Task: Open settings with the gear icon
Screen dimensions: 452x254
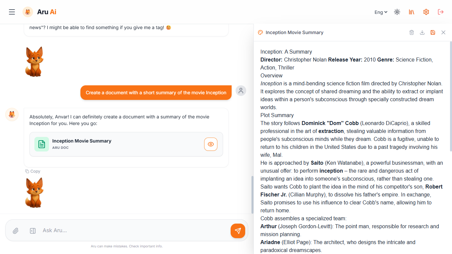Action: (x=426, y=12)
